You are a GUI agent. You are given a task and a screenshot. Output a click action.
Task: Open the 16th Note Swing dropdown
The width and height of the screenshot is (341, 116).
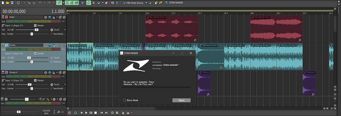tap(146, 3)
